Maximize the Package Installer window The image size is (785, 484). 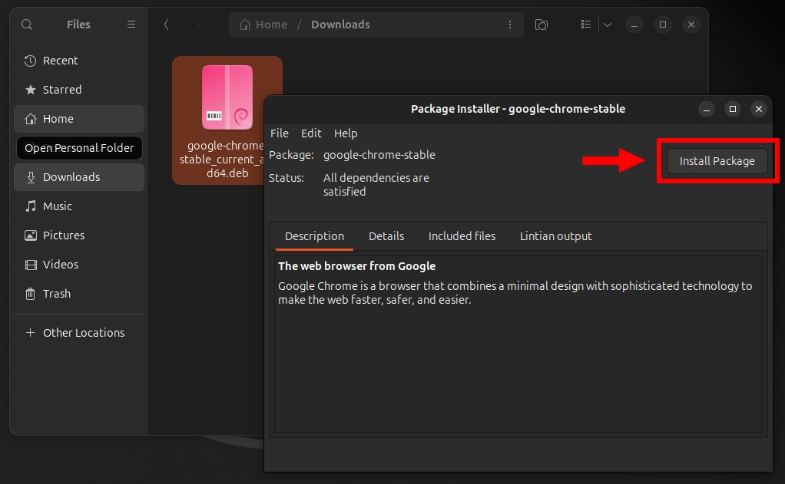click(x=733, y=109)
